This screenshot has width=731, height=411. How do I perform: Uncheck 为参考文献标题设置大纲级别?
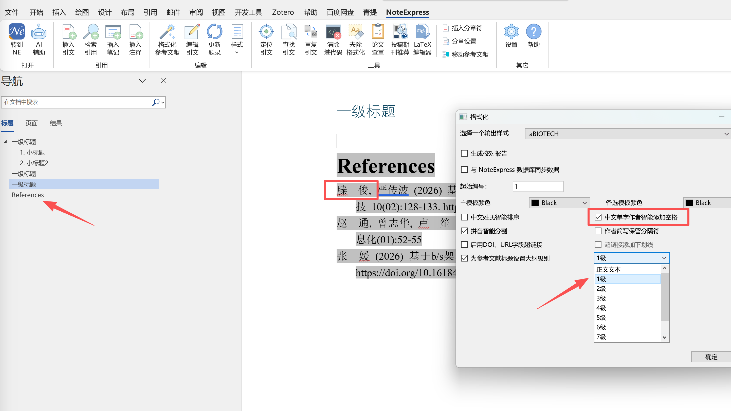[464, 258]
